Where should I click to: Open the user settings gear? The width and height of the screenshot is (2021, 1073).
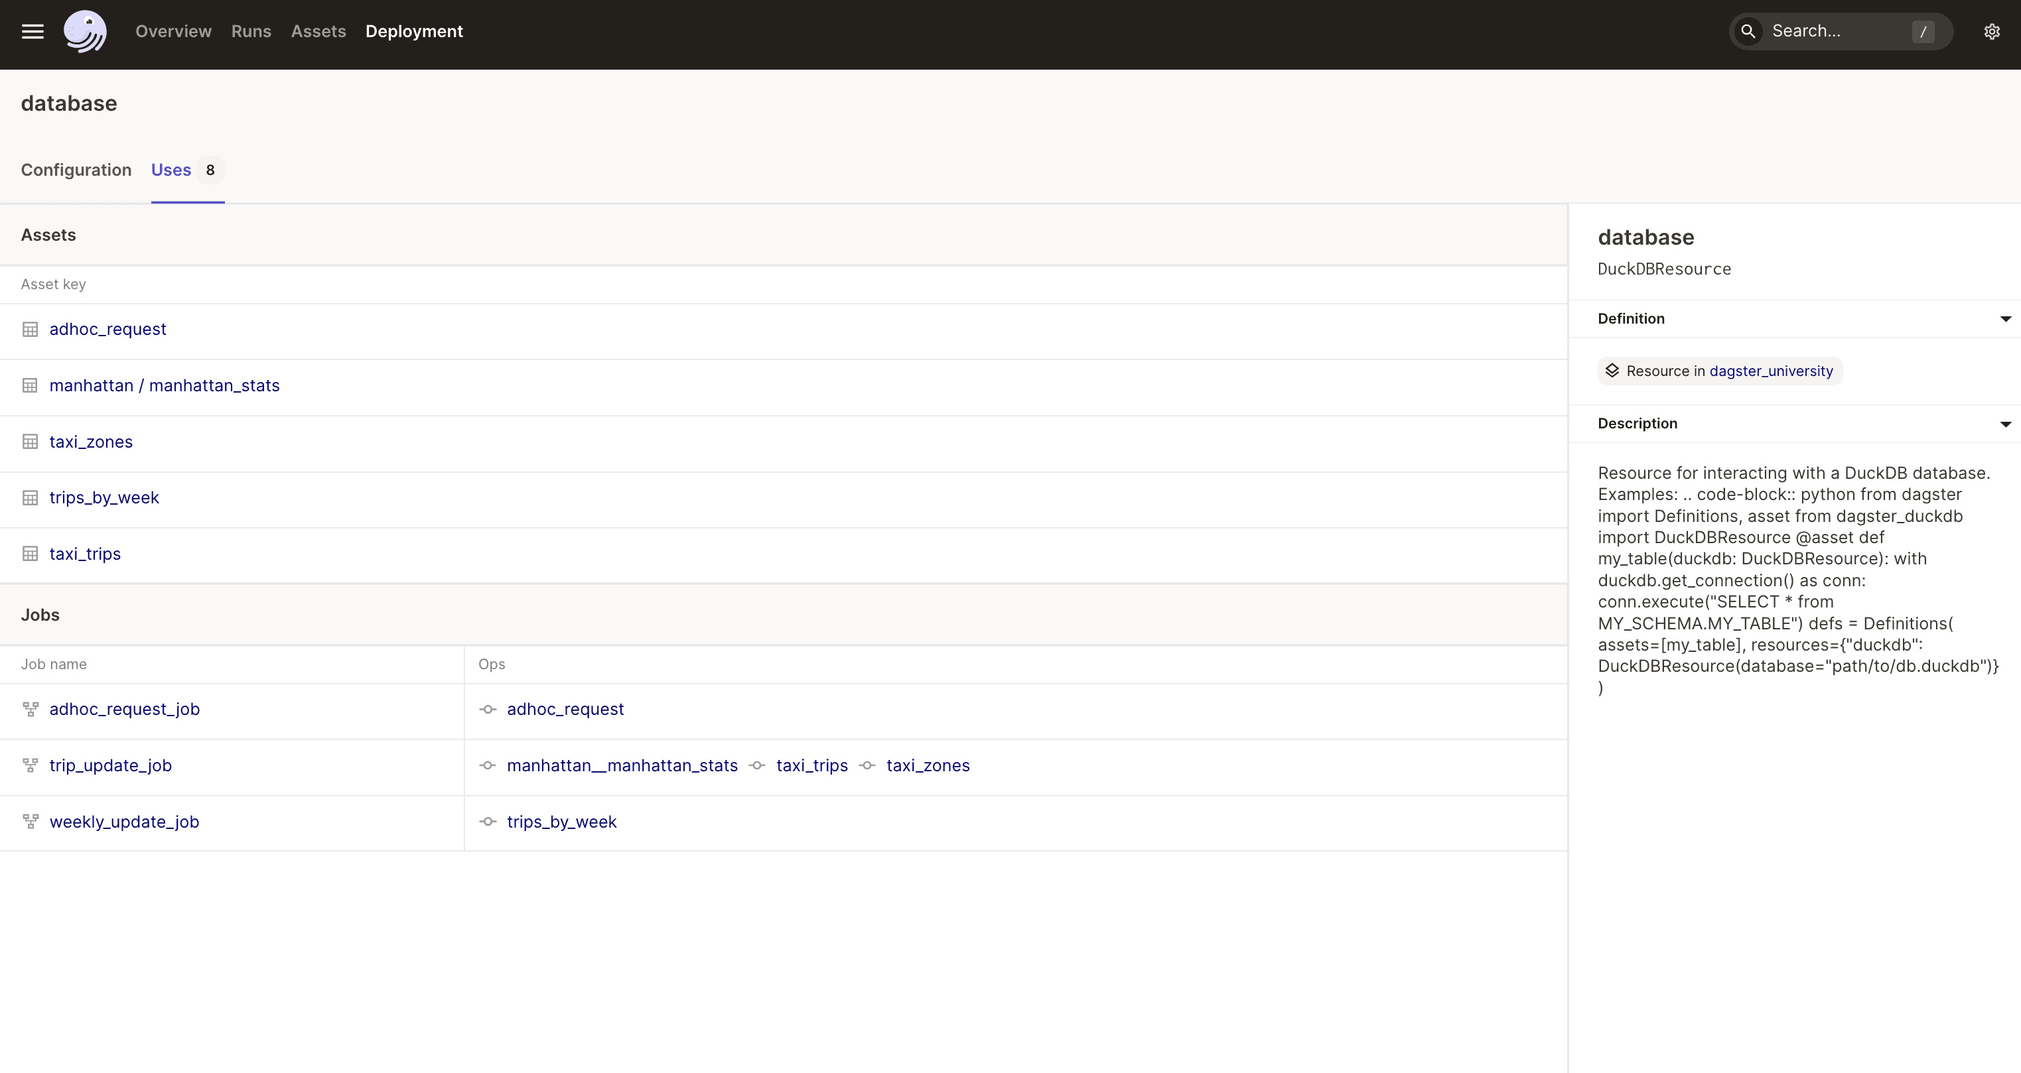pos(1992,31)
